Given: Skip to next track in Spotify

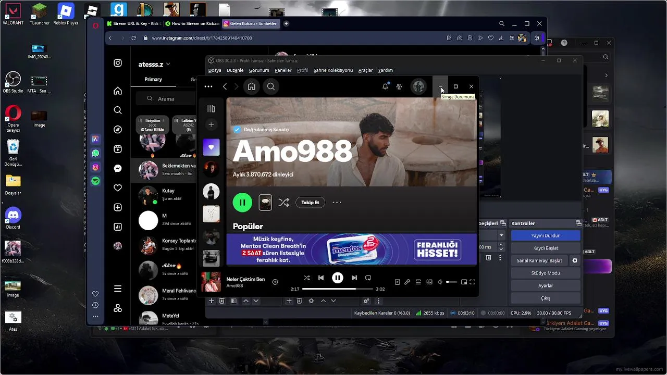Looking at the screenshot, I should coord(354,278).
